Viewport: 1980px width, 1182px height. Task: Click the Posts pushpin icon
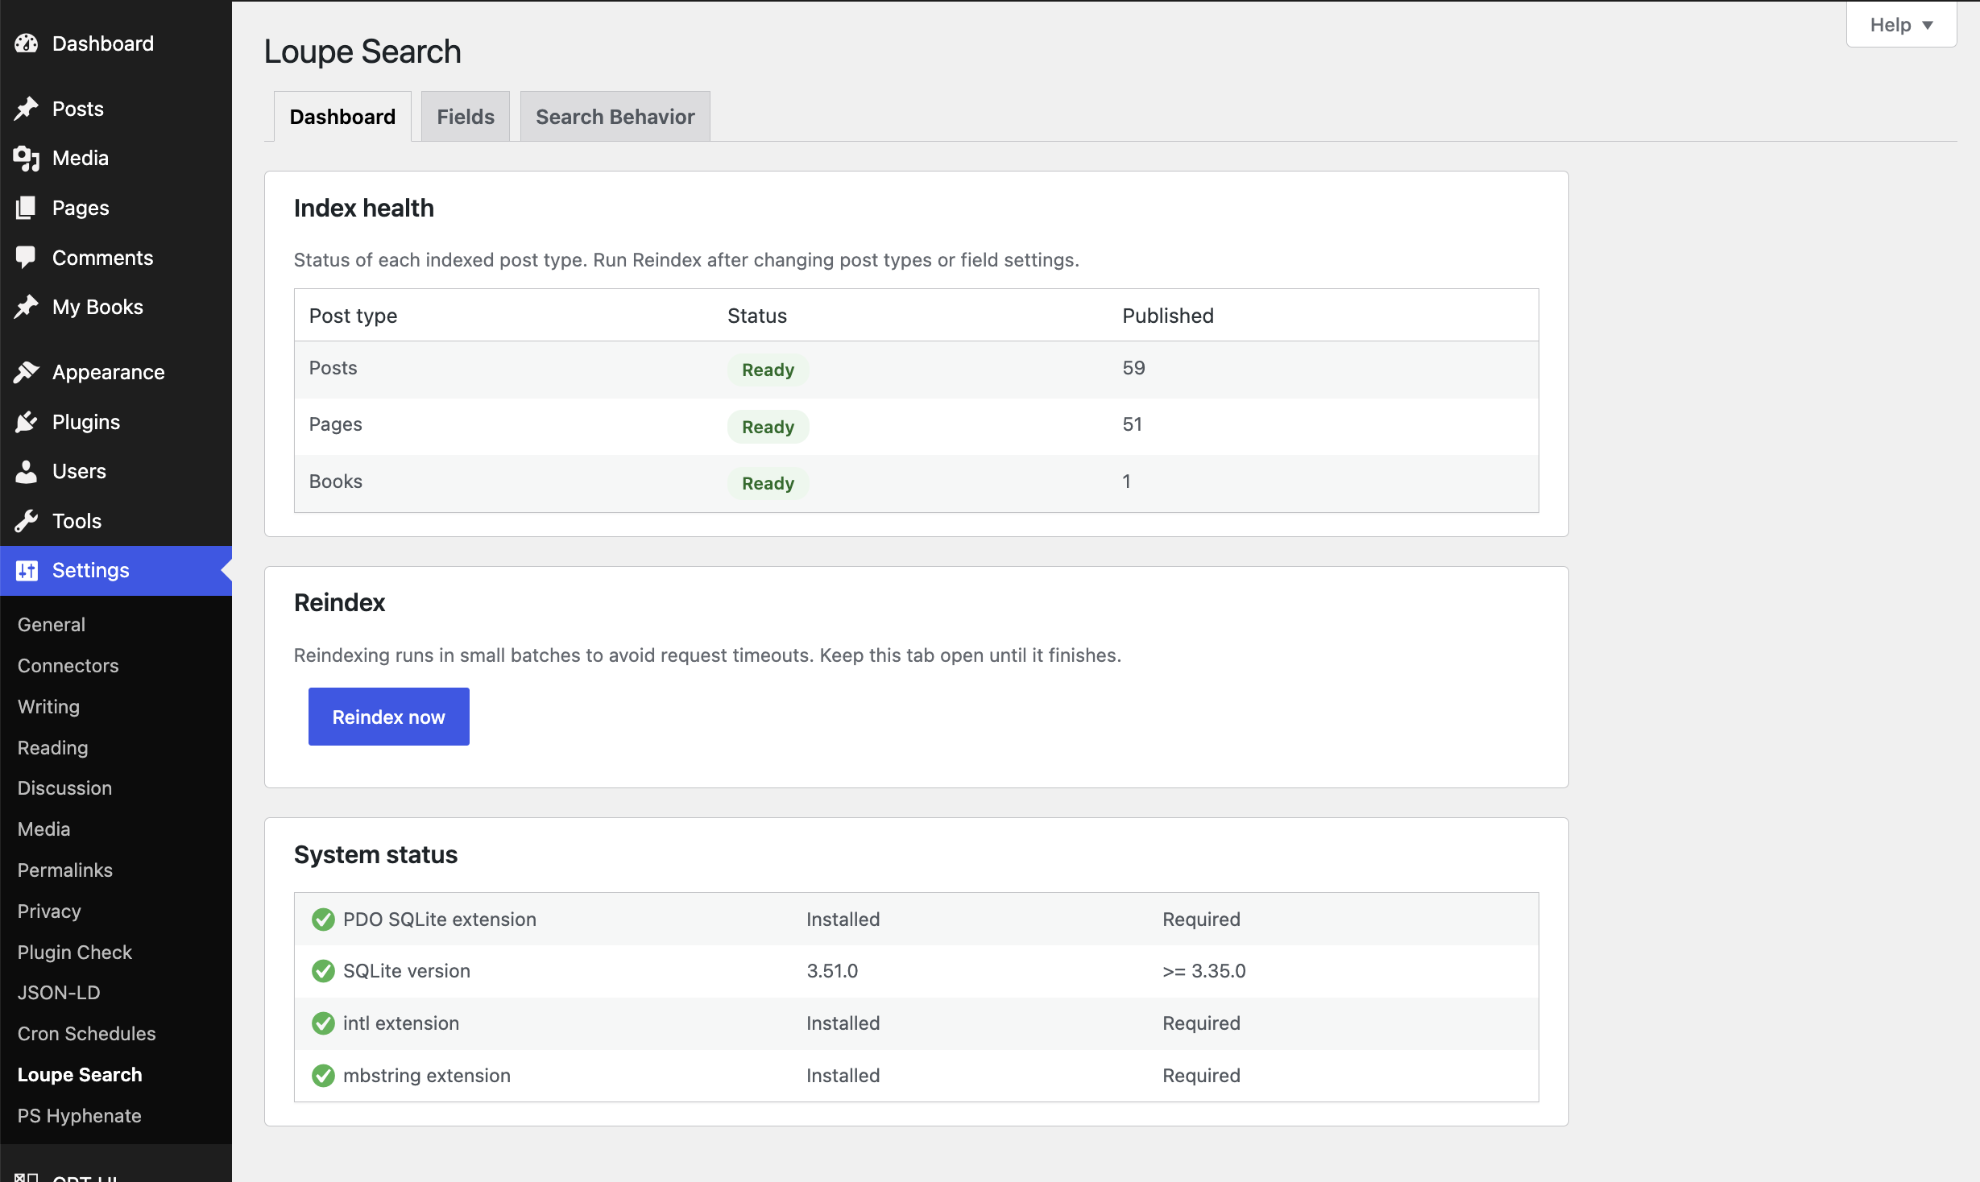coord(27,109)
